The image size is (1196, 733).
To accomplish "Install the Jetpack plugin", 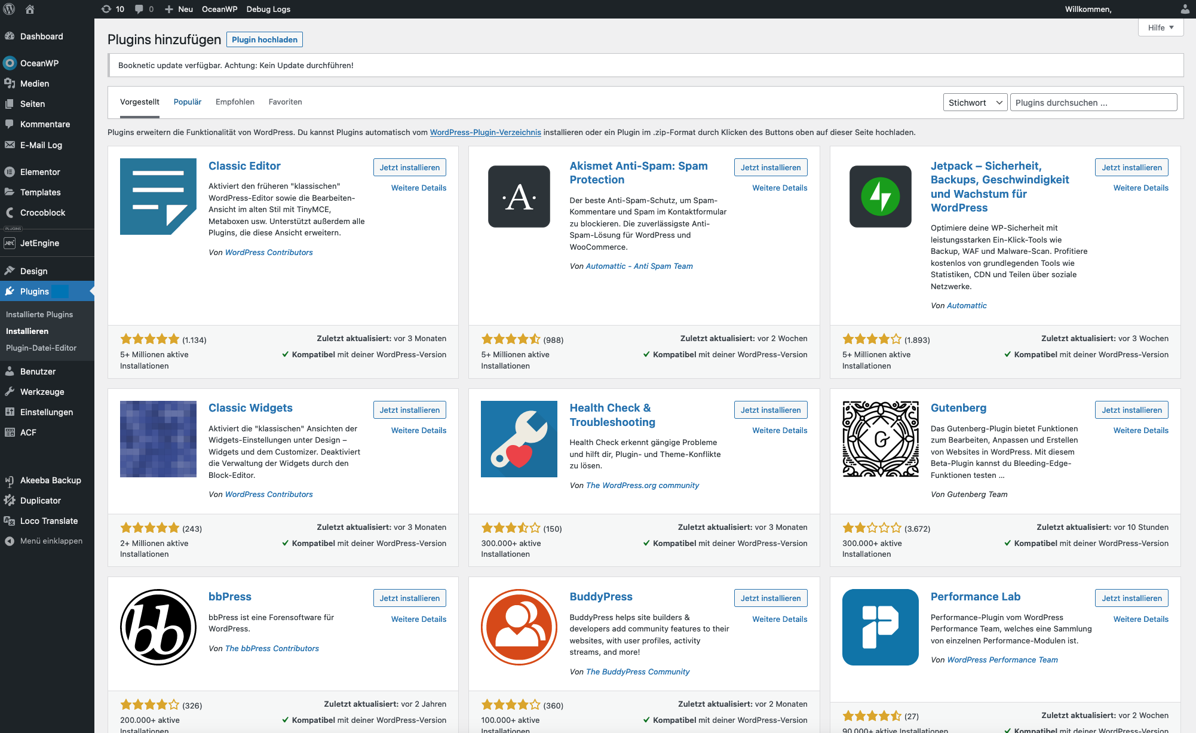I will pyautogui.click(x=1131, y=167).
